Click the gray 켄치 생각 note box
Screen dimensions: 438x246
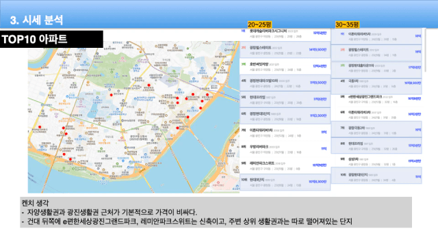216,213
